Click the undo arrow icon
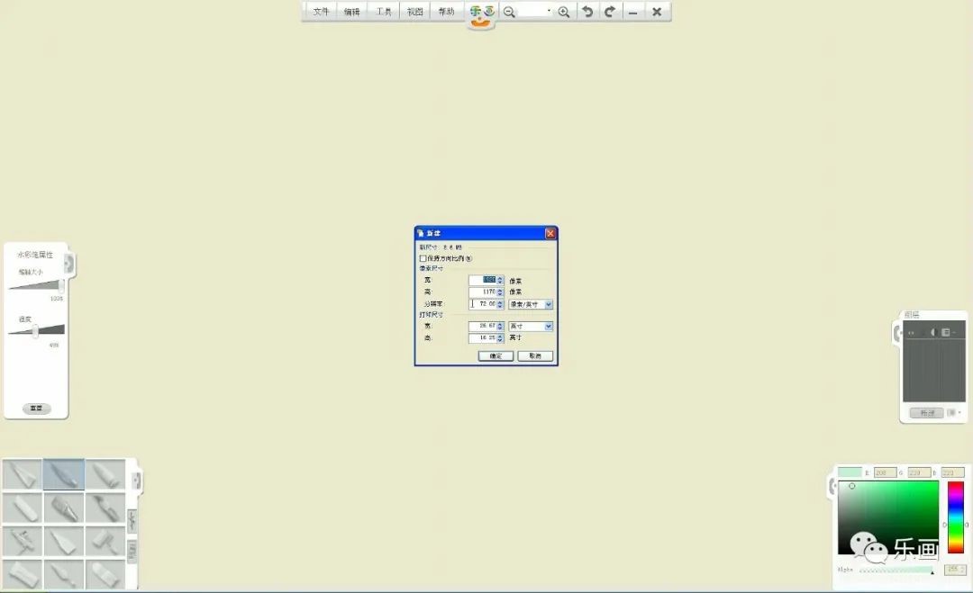Image resolution: width=973 pixels, height=593 pixels. tap(587, 12)
